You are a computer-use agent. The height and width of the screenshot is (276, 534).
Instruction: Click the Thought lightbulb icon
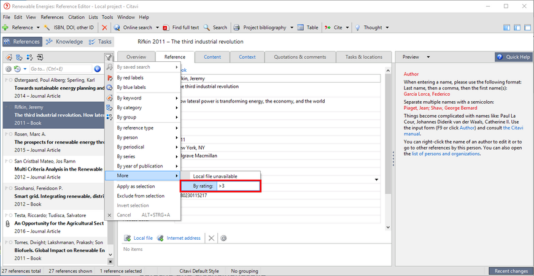pyautogui.click(x=358, y=28)
